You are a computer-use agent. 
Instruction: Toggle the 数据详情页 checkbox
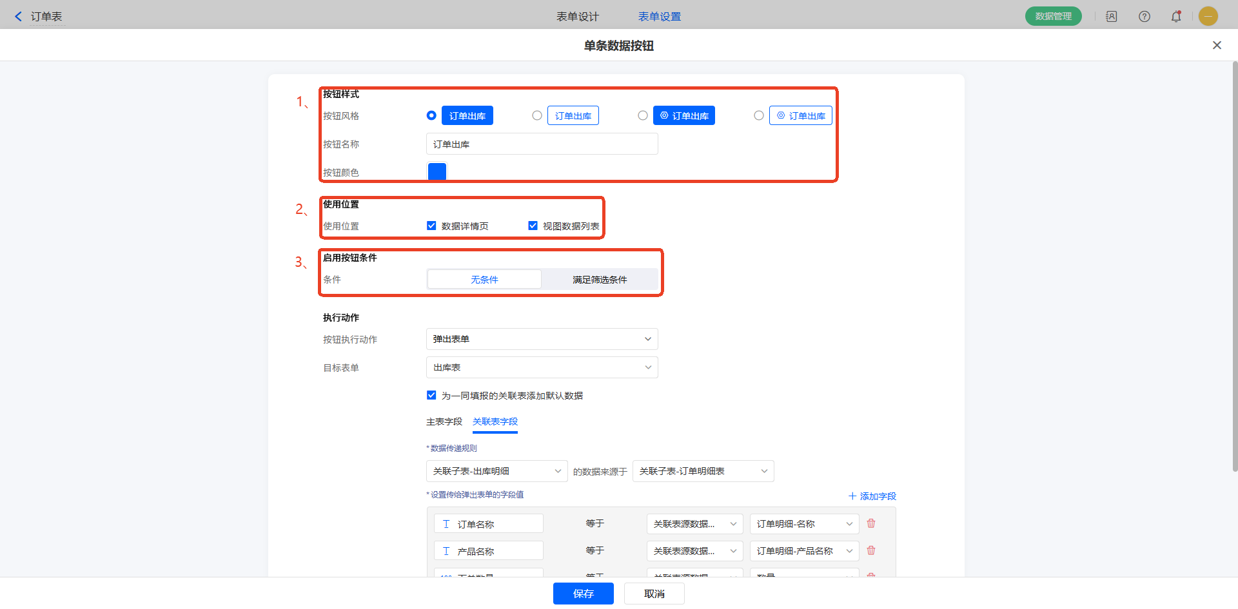tap(431, 226)
